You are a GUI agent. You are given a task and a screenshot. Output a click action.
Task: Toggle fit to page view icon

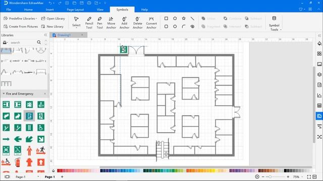click(309, 176)
